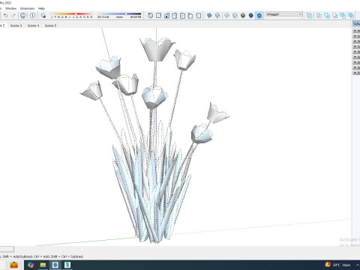Select Shaded With Textures style
The image size is (360, 270).
(251, 16)
